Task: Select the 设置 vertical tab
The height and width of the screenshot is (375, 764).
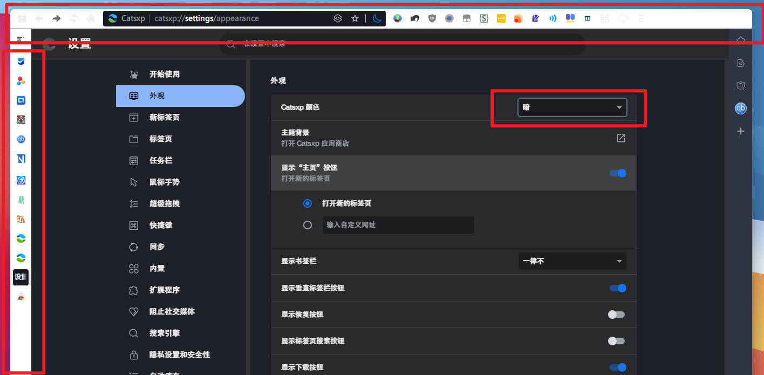Action: (x=21, y=277)
